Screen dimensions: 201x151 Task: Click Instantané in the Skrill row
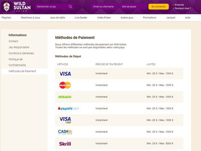[x=101, y=143]
